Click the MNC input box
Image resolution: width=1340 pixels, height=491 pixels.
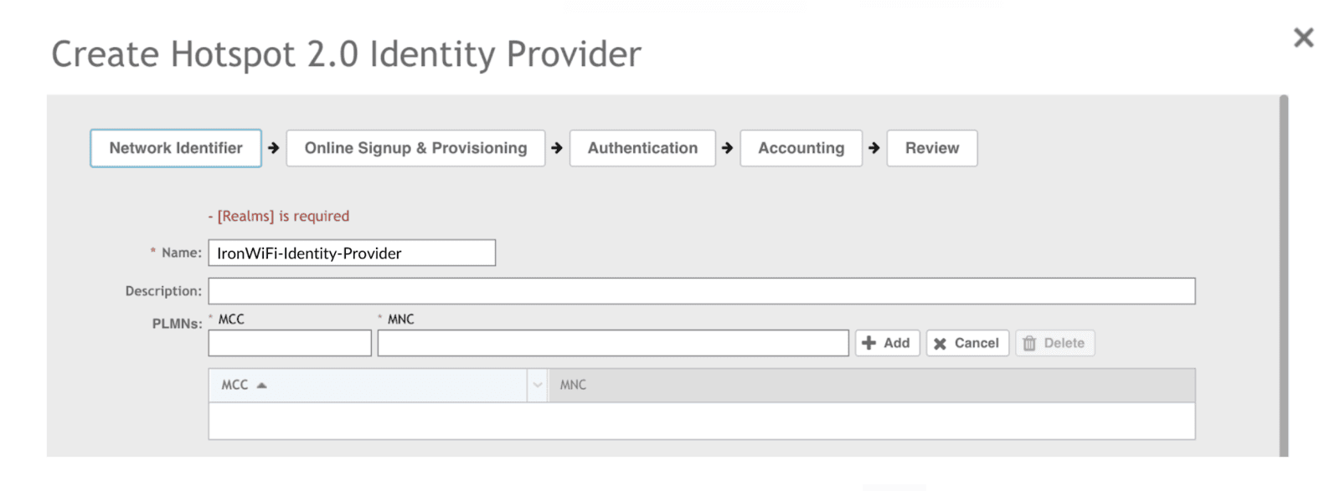tap(613, 343)
